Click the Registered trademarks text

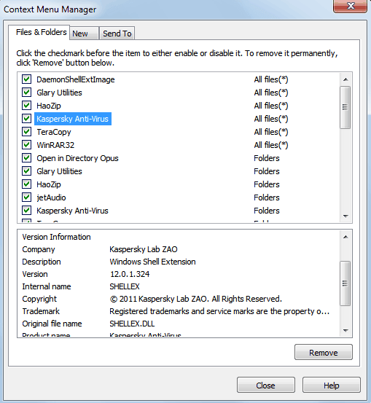[219, 311]
